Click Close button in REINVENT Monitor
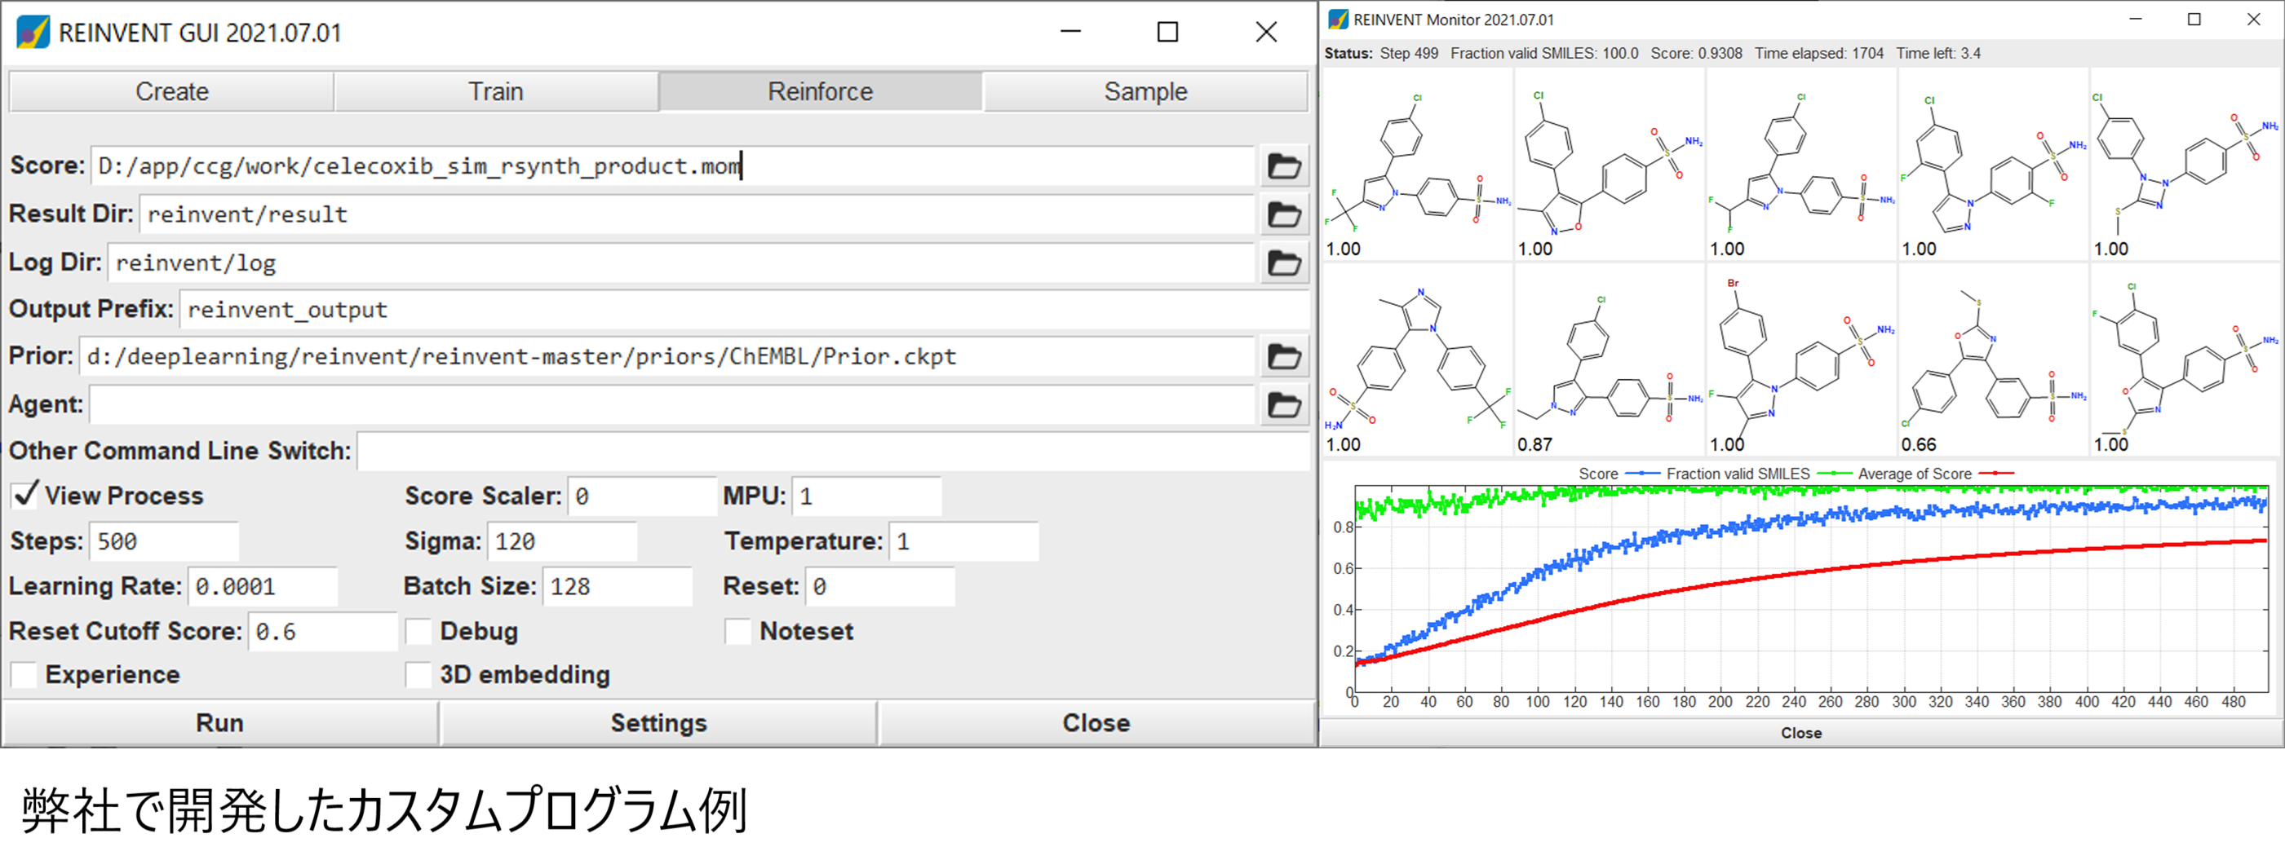The height and width of the screenshot is (847, 2285). click(x=1800, y=733)
